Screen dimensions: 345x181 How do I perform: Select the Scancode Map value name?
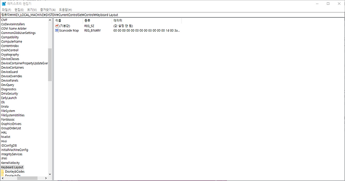(69, 31)
